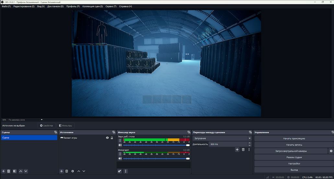Move scene up in Сцены panel

click(21, 171)
